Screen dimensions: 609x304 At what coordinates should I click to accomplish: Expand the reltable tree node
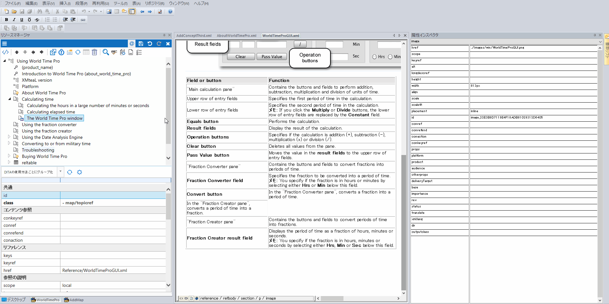[x=9, y=162]
